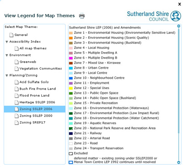Viewport: 183px width, 167px height.
Task: Collapse the Planning/Zoning group
Action: (x=7, y=75)
